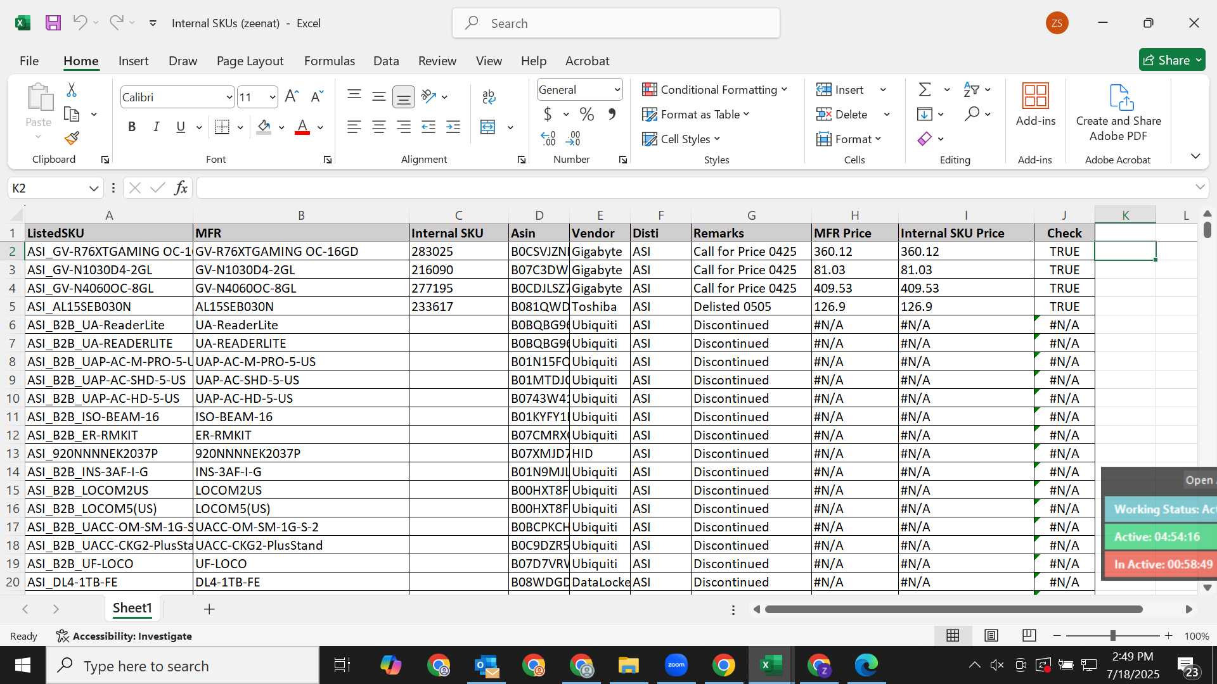1217x684 pixels.
Task: Open Sort and Filter tool
Action: (x=971, y=89)
